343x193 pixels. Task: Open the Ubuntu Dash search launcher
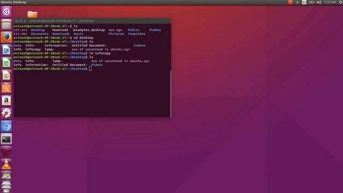[6, 12]
